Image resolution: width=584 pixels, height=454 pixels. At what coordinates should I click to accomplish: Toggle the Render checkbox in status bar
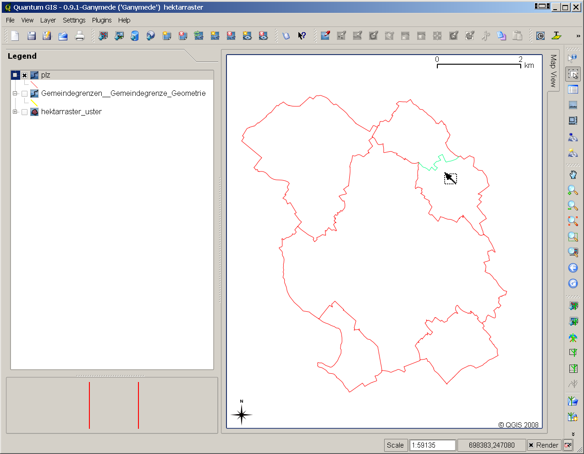[x=531, y=445]
